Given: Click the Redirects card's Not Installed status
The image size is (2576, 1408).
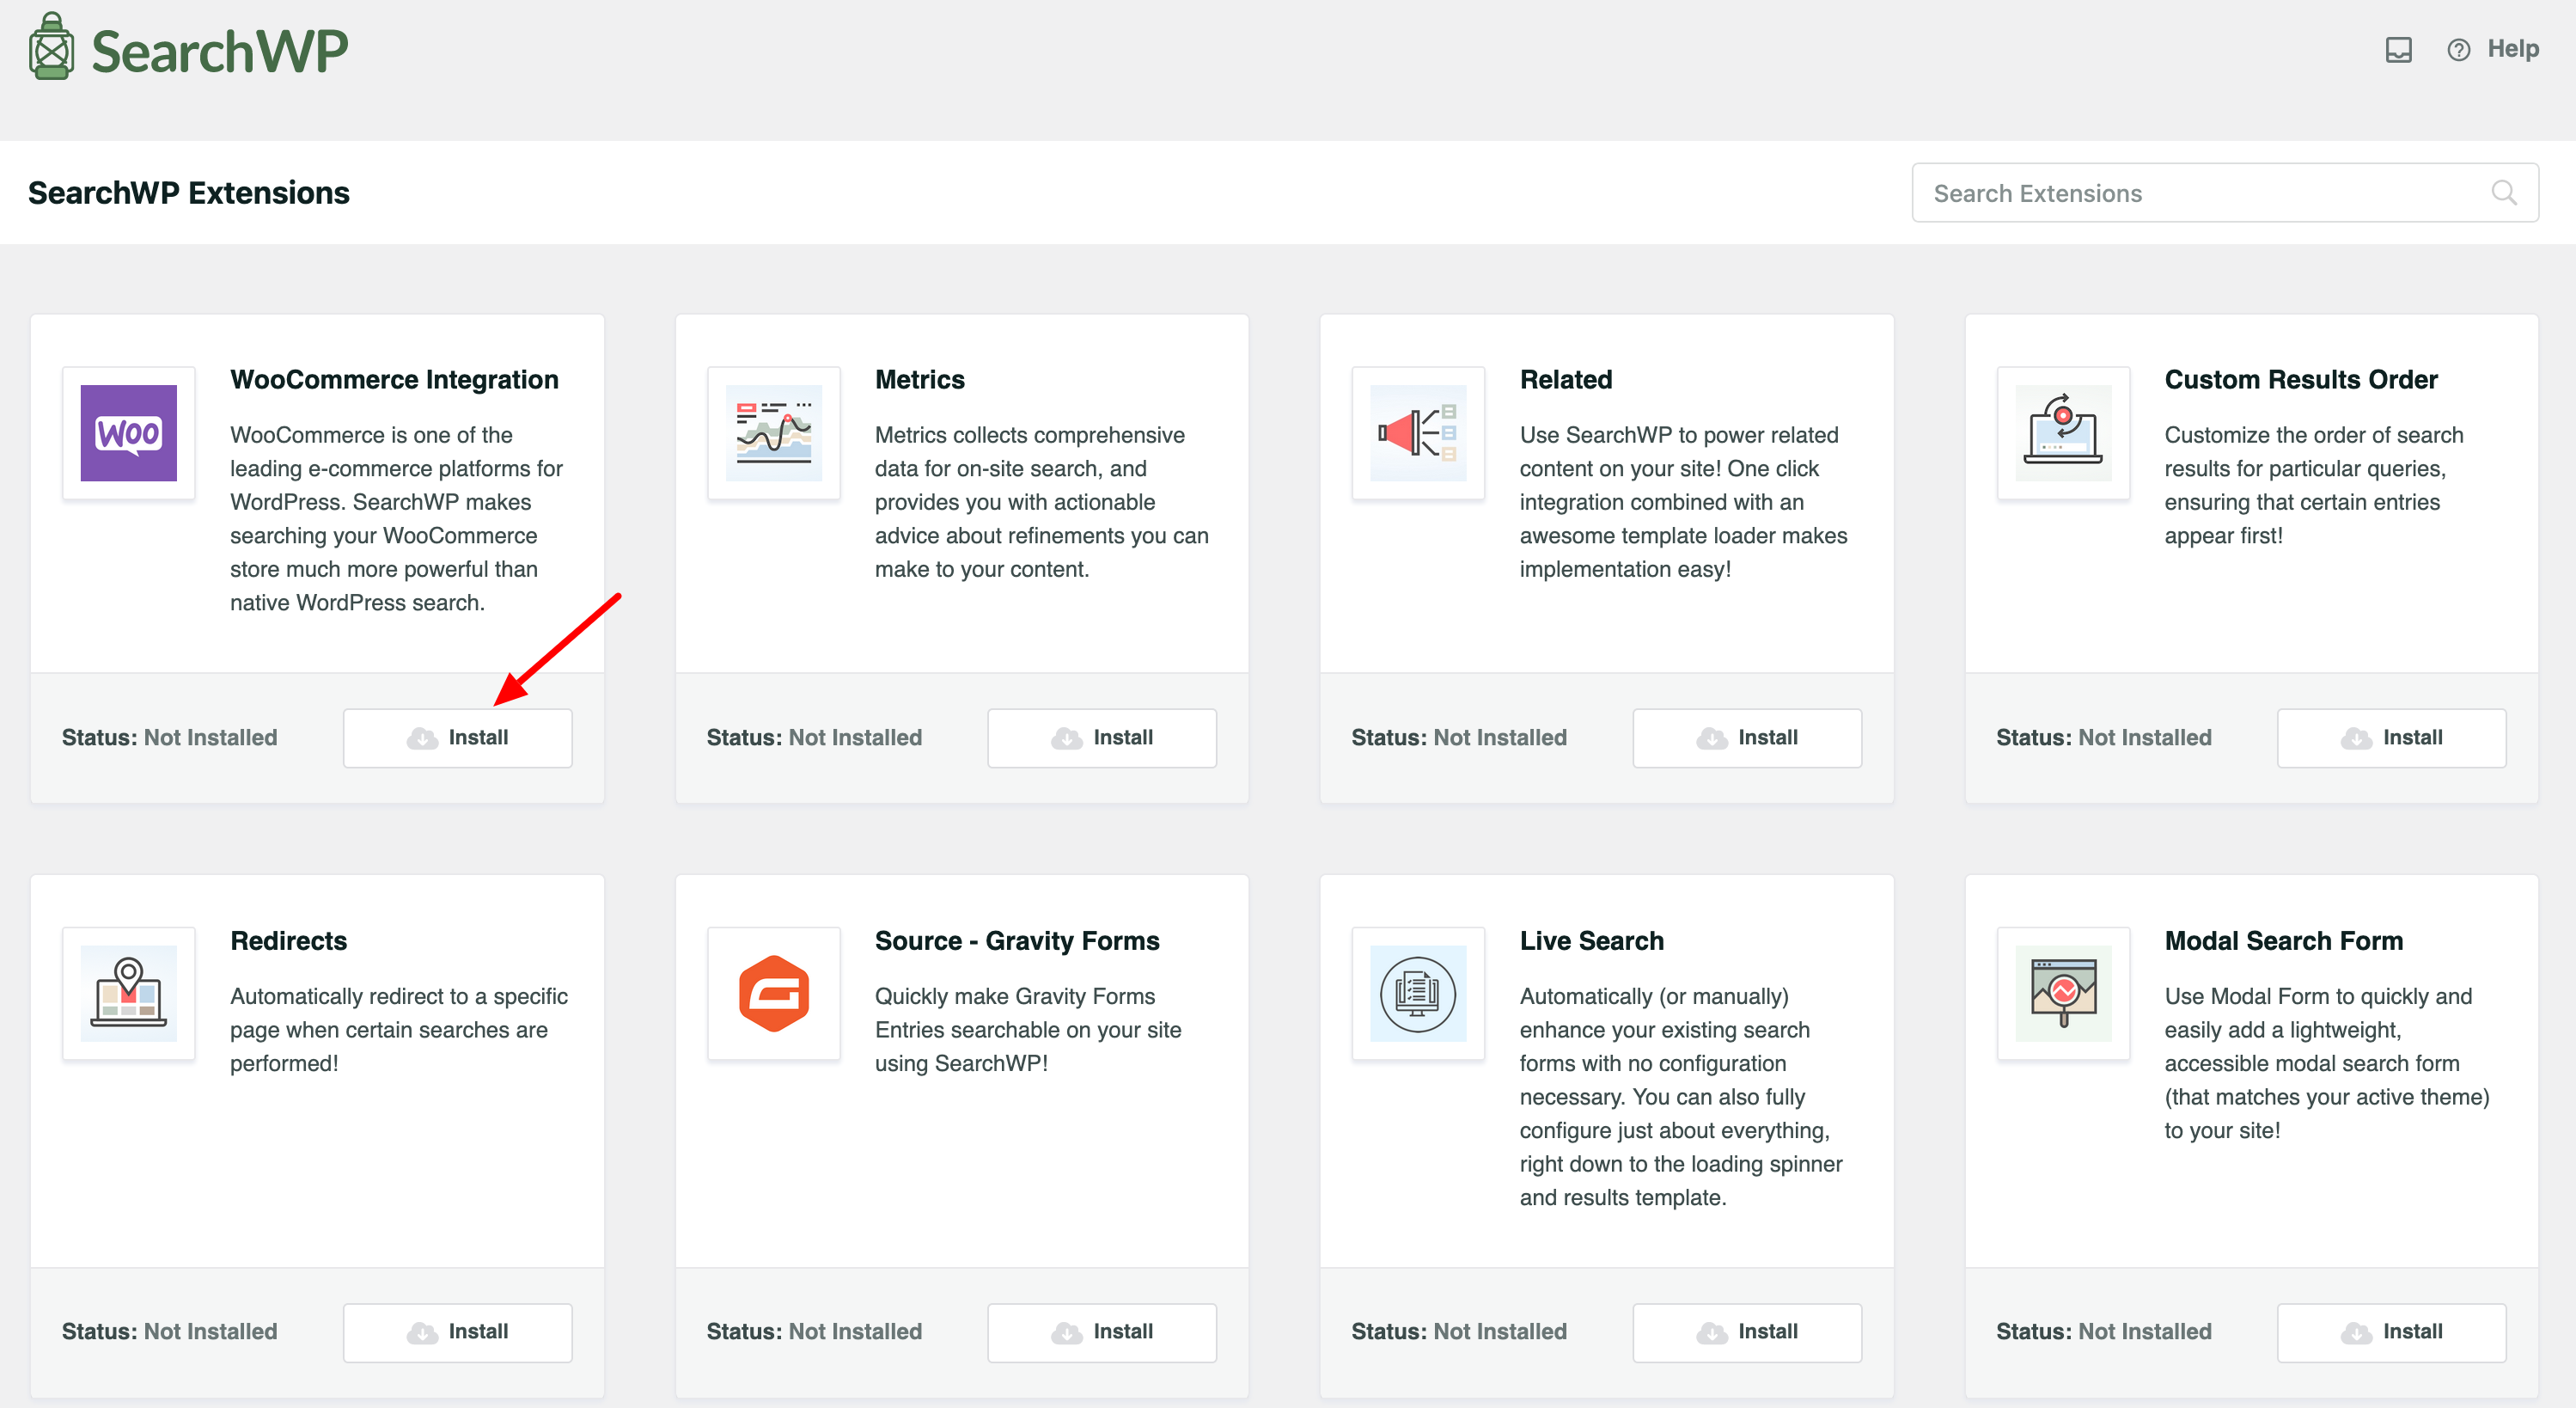Looking at the screenshot, I should click(210, 1332).
